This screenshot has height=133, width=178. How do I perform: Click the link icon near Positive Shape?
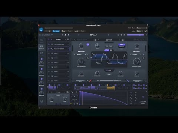pos(88,58)
